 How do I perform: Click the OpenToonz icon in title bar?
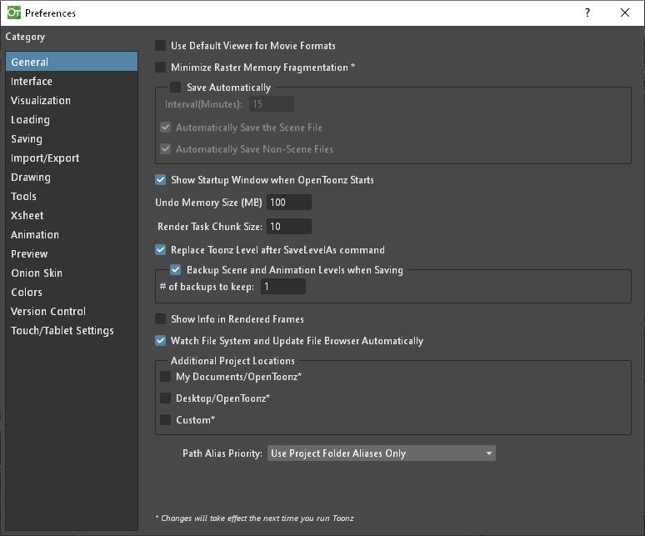pyautogui.click(x=12, y=13)
